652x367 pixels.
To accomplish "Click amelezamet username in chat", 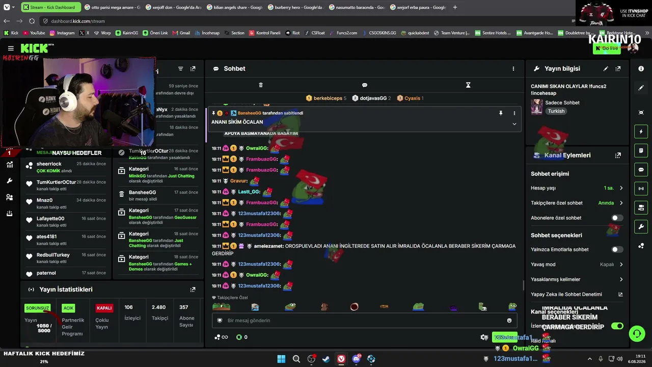I will [268, 246].
